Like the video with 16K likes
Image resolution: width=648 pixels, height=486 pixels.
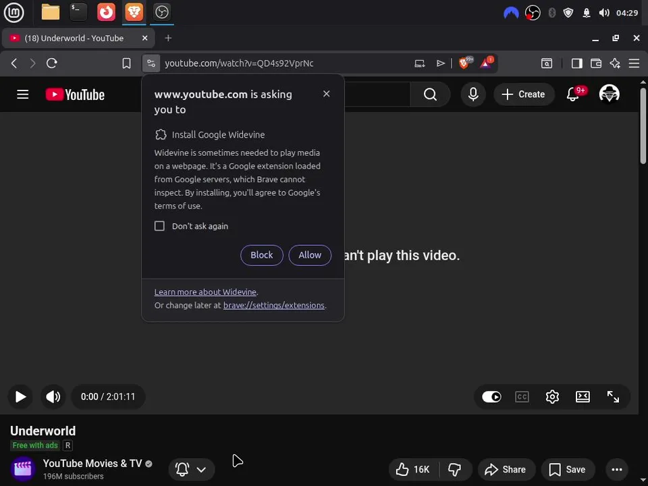(x=413, y=470)
